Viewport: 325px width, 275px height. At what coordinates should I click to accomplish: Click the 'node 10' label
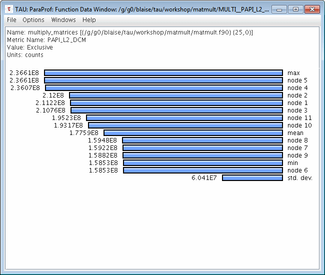(299, 125)
